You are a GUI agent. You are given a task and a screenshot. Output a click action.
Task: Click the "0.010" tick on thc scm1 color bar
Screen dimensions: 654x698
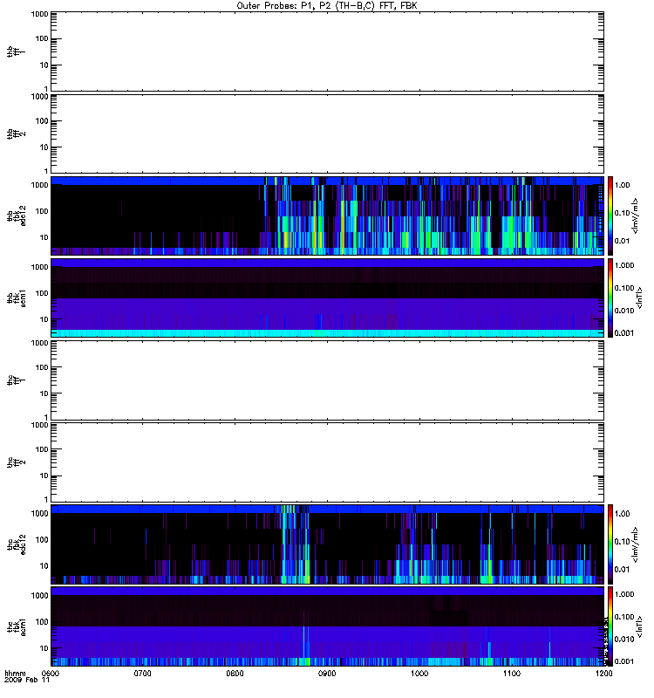pyautogui.click(x=624, y=639)
